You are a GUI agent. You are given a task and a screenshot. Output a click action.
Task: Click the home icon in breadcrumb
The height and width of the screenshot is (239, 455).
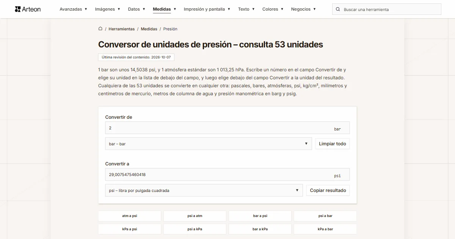pos(100,28)
